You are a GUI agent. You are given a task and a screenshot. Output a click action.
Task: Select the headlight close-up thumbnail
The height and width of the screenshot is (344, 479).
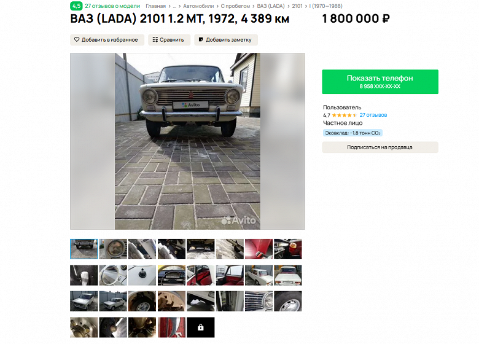tap(113, 249)
